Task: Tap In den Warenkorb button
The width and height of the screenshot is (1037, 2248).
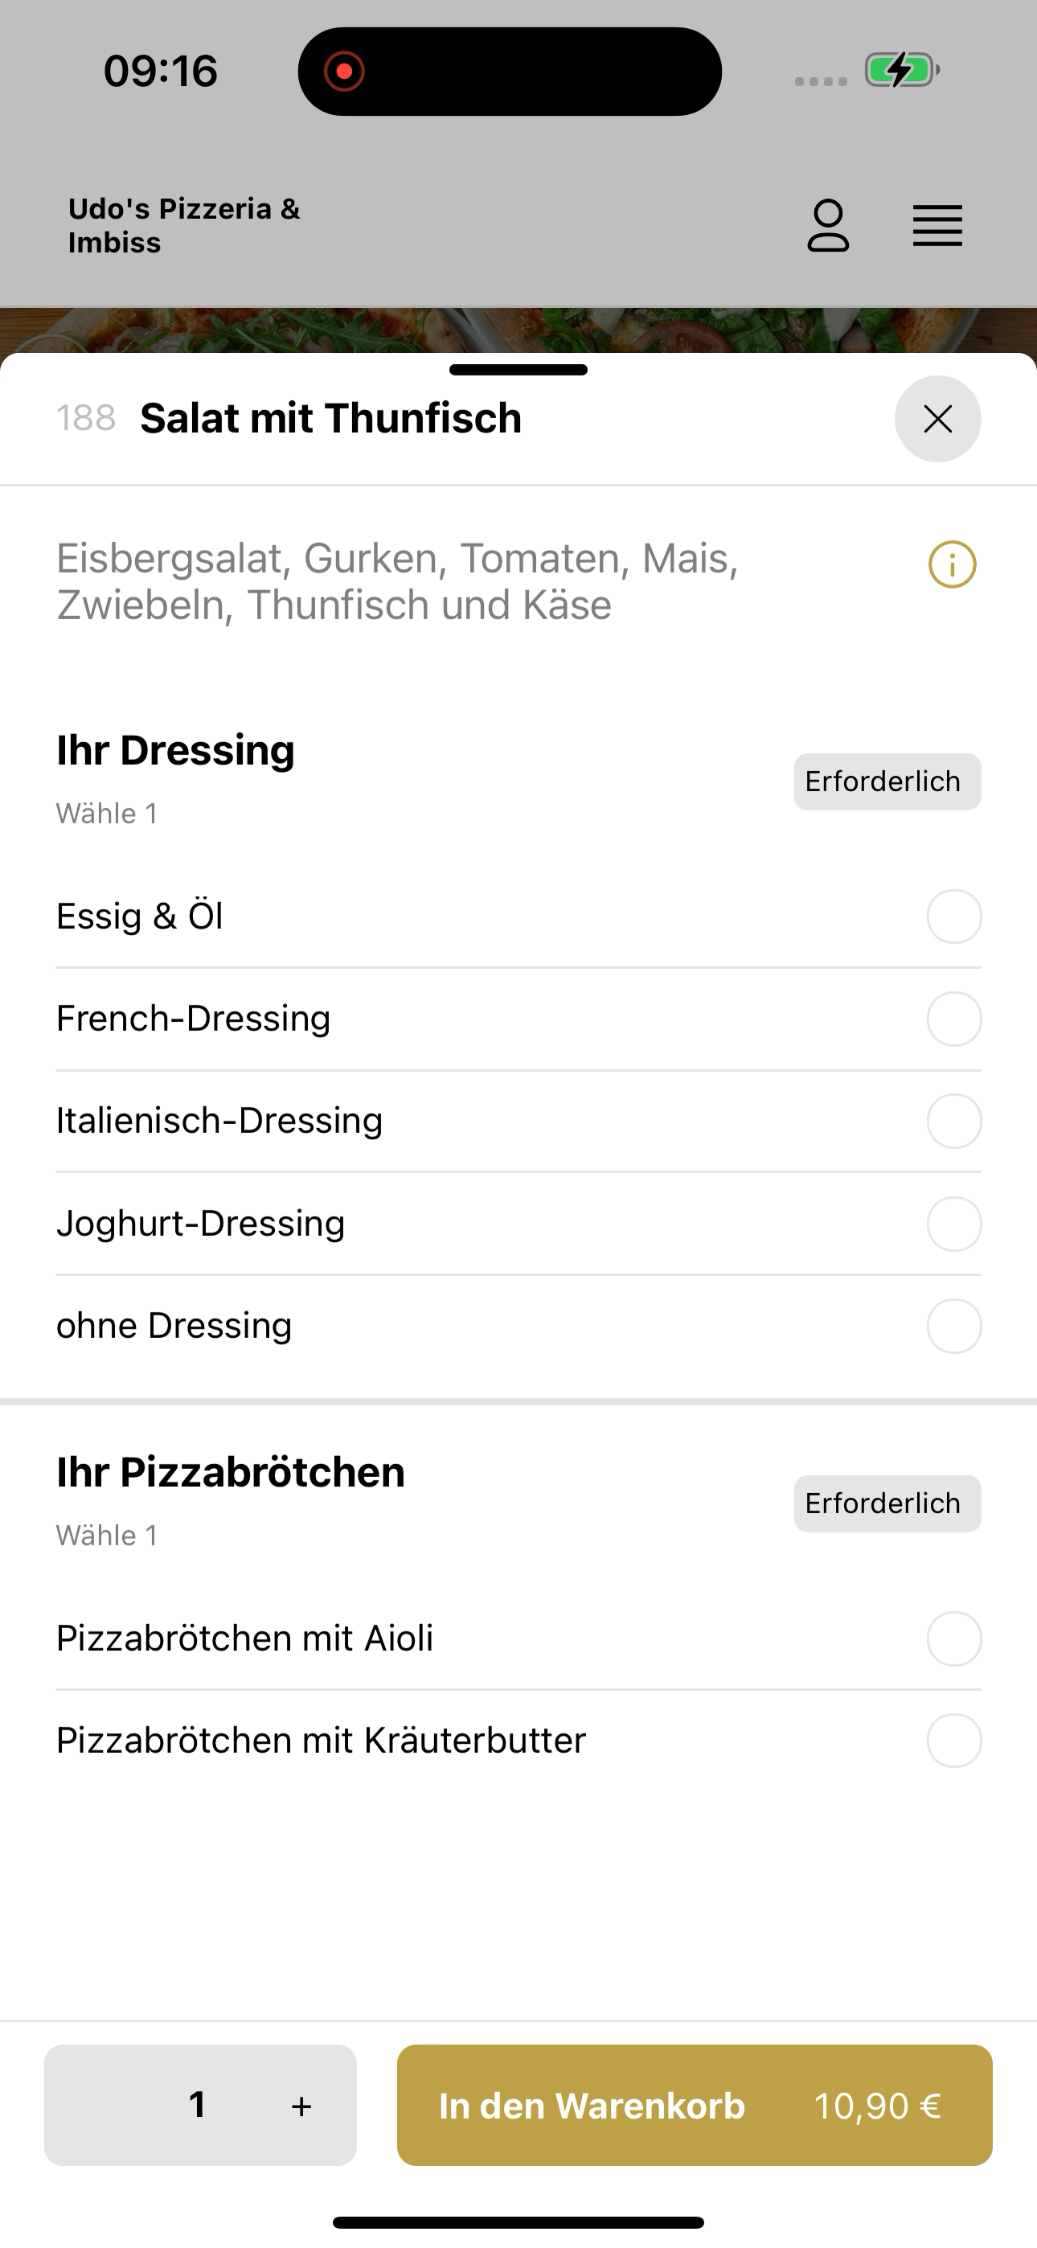Action: (694, 2105)
